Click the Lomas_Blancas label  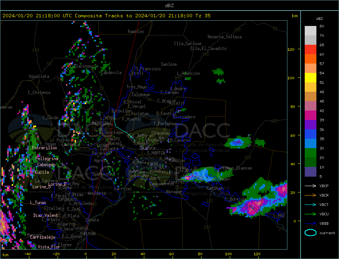pos(237,168)
